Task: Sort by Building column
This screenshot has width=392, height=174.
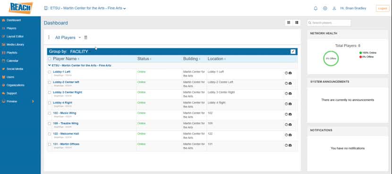Action: coord(192,59)
